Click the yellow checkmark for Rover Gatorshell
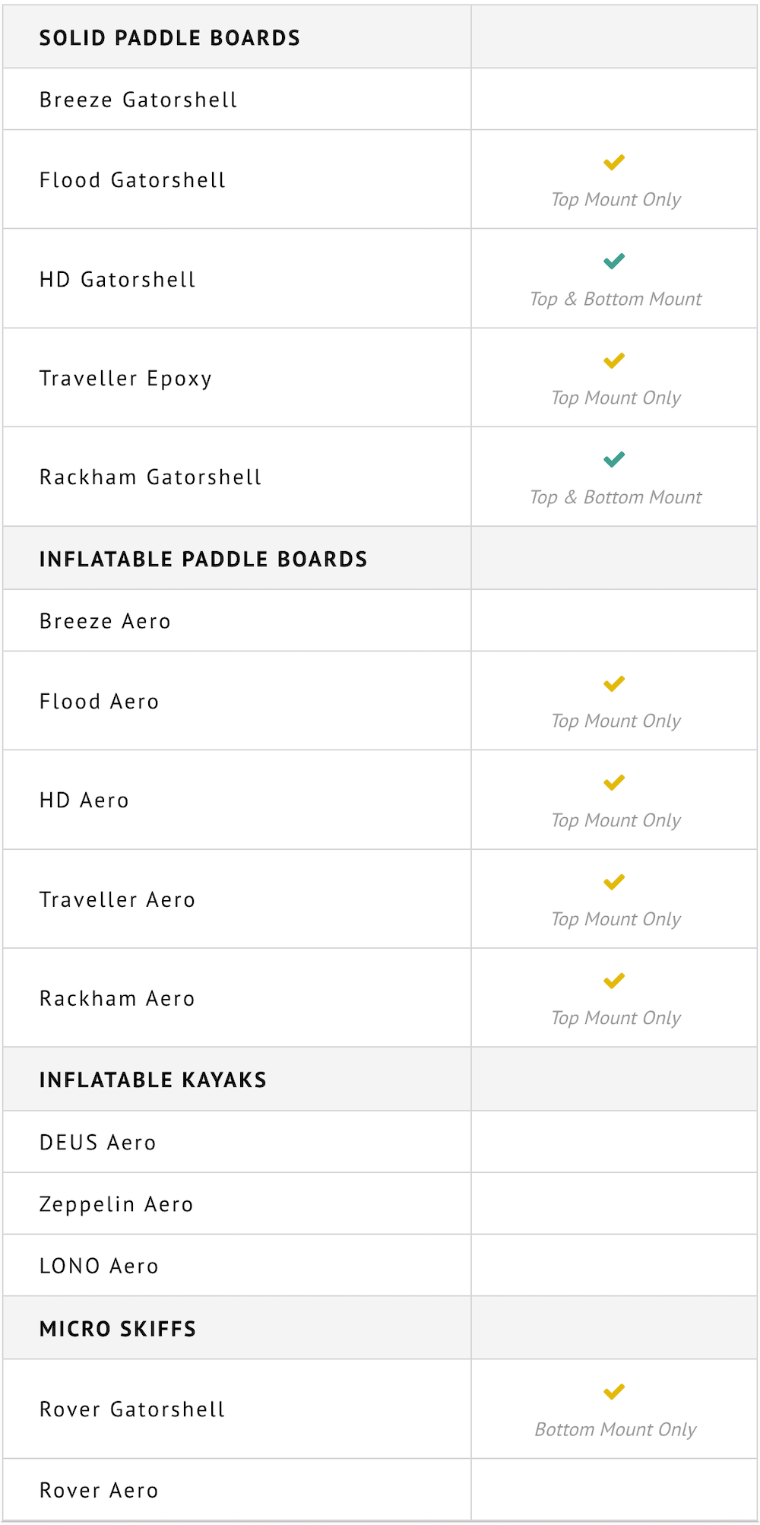The height and width of the screenshot is (1525, 760). (x=614, y=1392)
